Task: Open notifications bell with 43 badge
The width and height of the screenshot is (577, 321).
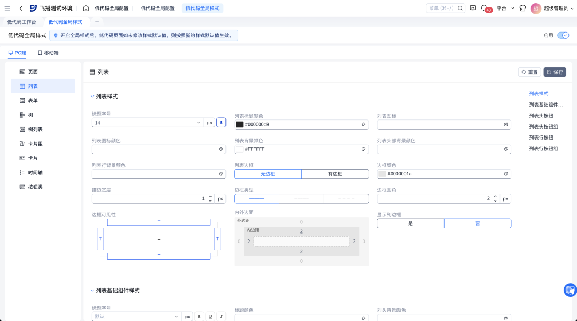Action: pos(484,8)
